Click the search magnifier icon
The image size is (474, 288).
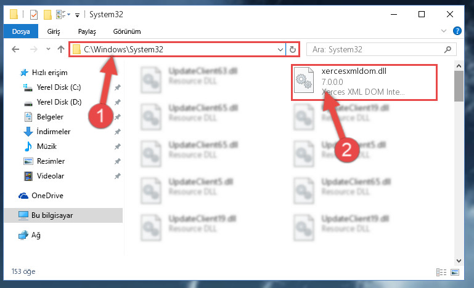(447, 49)
